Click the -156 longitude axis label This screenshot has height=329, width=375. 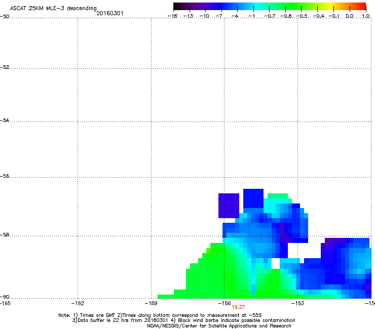point(224,303)
